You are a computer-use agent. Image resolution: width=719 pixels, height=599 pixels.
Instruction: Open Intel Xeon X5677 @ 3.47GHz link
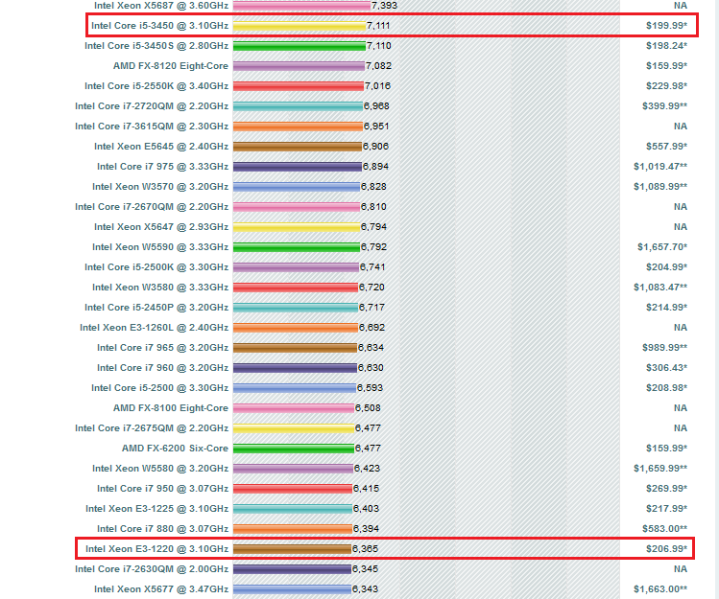pyautogui.click(x=161, y=589)
